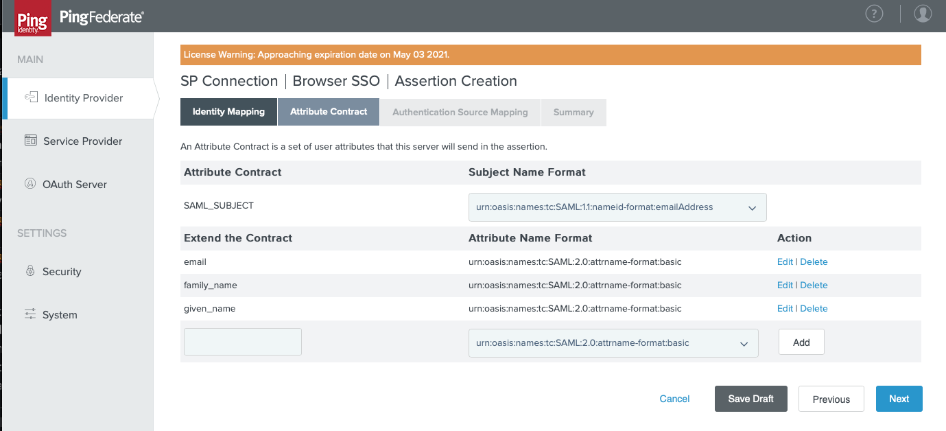The image size is (946, 431).
Task: Click the user account avatar icon
Action: point(922,13)
